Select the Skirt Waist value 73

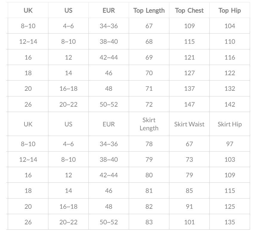coord(189,160)
